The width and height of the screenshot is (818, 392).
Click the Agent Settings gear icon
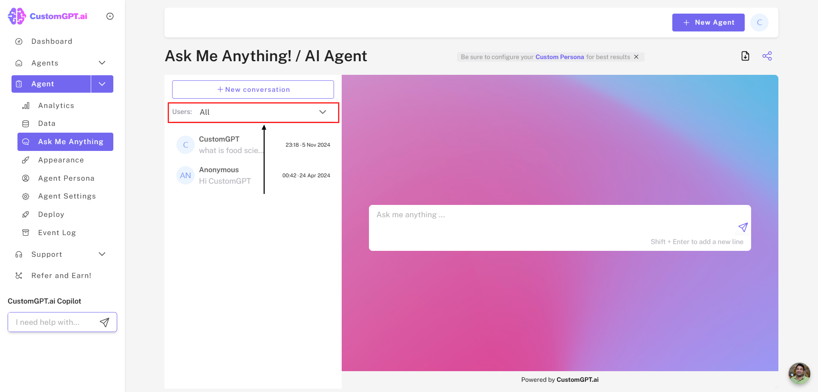click(26, 196)
